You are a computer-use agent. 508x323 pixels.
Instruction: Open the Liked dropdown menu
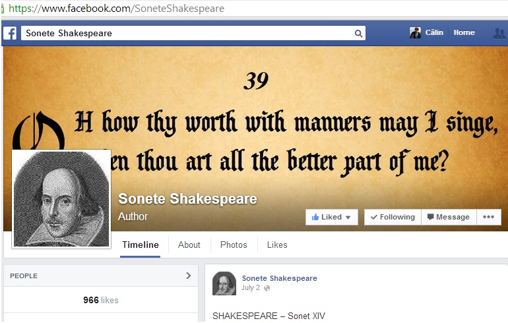(x=332, y=217)
